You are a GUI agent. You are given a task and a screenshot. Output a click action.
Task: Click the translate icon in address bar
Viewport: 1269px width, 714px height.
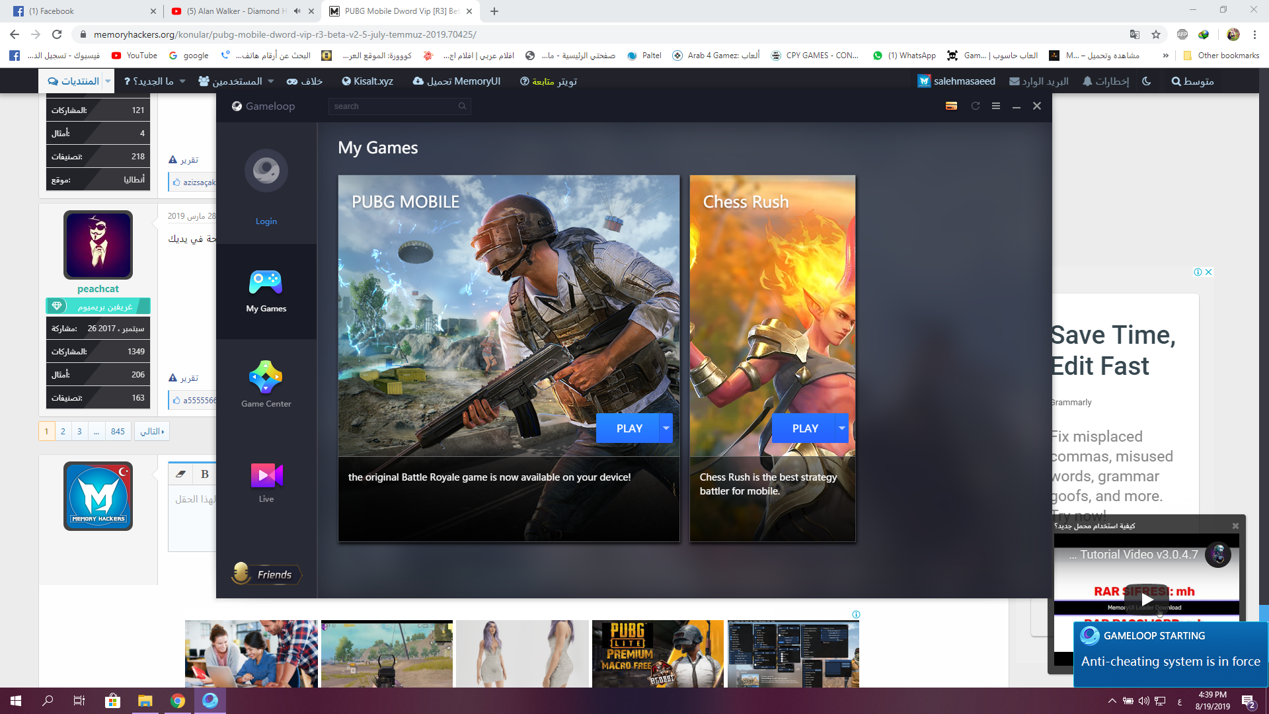coord(1134,34)
